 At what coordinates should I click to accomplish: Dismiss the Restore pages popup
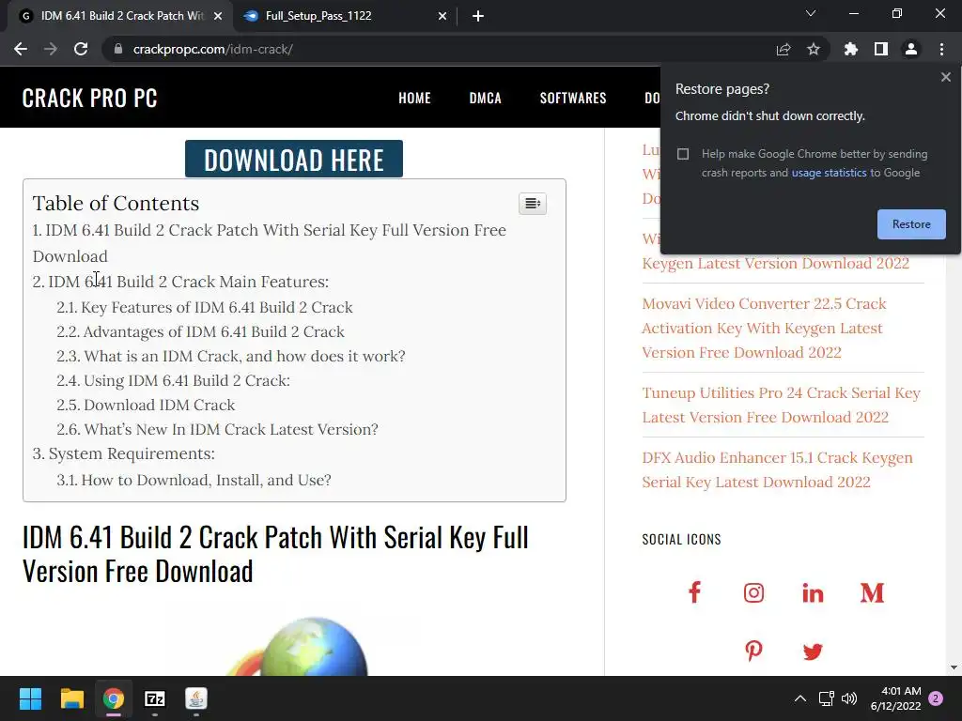(x=945, y=77)
